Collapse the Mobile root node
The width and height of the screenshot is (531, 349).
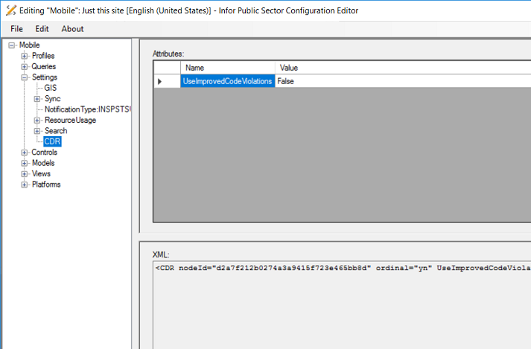click(x=12, y=45)
